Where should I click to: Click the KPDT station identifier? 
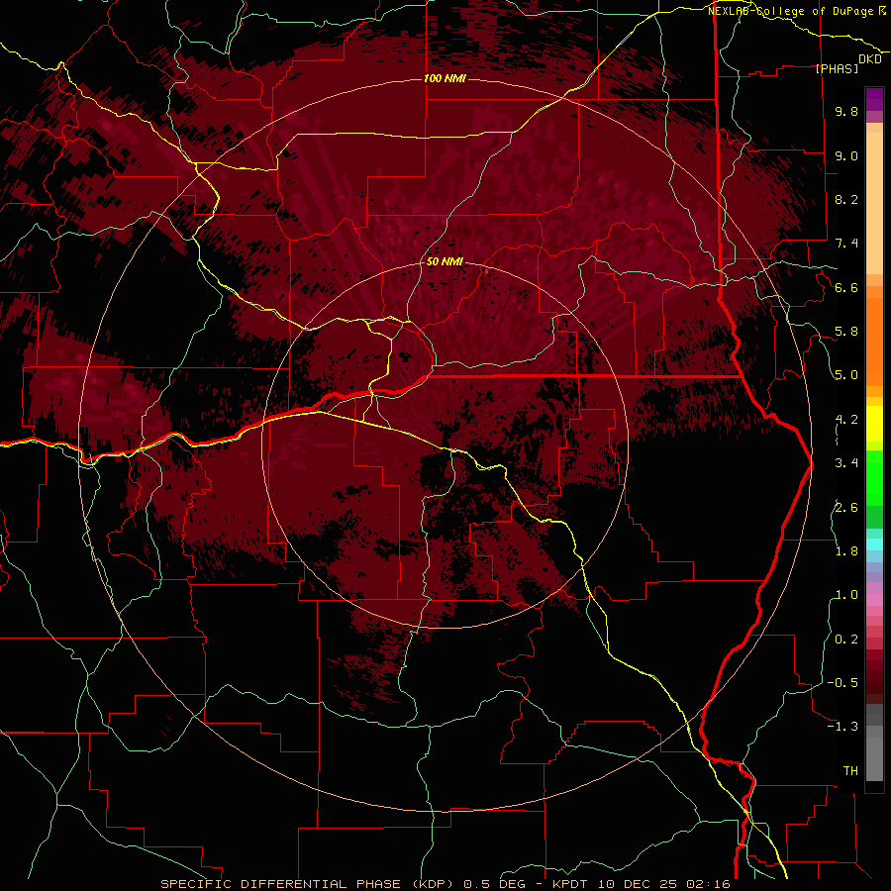pyautogui.click(x=572, y=884)
